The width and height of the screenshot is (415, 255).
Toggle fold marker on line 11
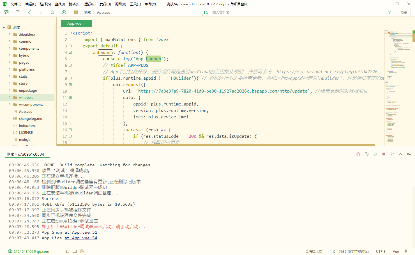(x=70, y=98)
